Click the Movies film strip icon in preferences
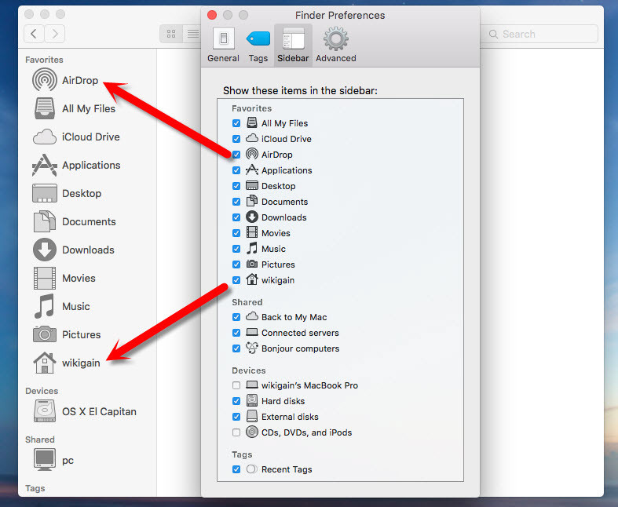The image size is (618, 507). click(252, 233)
